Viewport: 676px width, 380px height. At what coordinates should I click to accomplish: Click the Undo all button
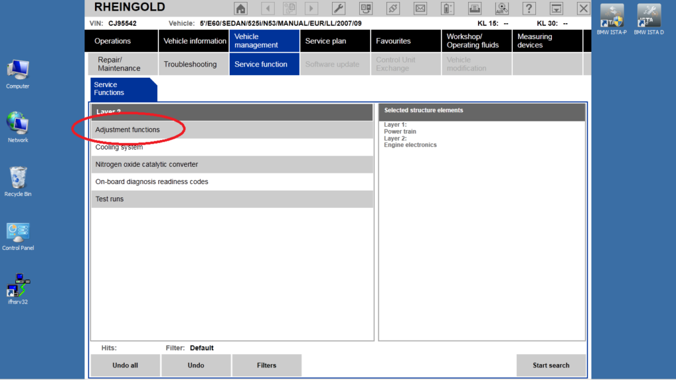pyautogui.click(x=125, y=365)
